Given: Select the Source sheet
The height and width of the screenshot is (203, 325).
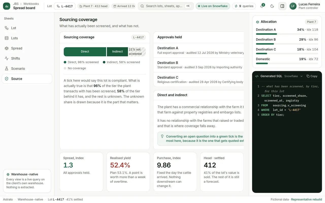Looking at the screenshot, I should pos(27,79).
